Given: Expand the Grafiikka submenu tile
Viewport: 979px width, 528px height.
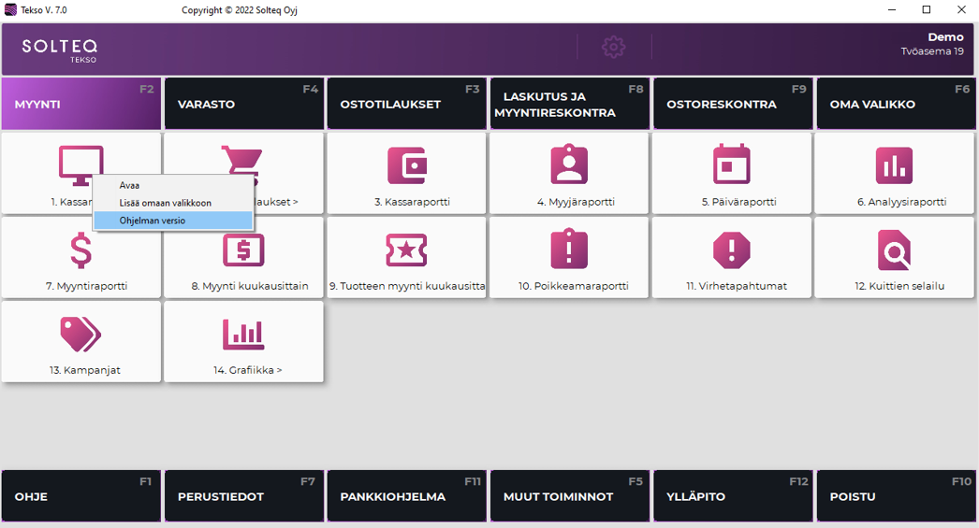Looking at the screenshot, I should [243, 341].
